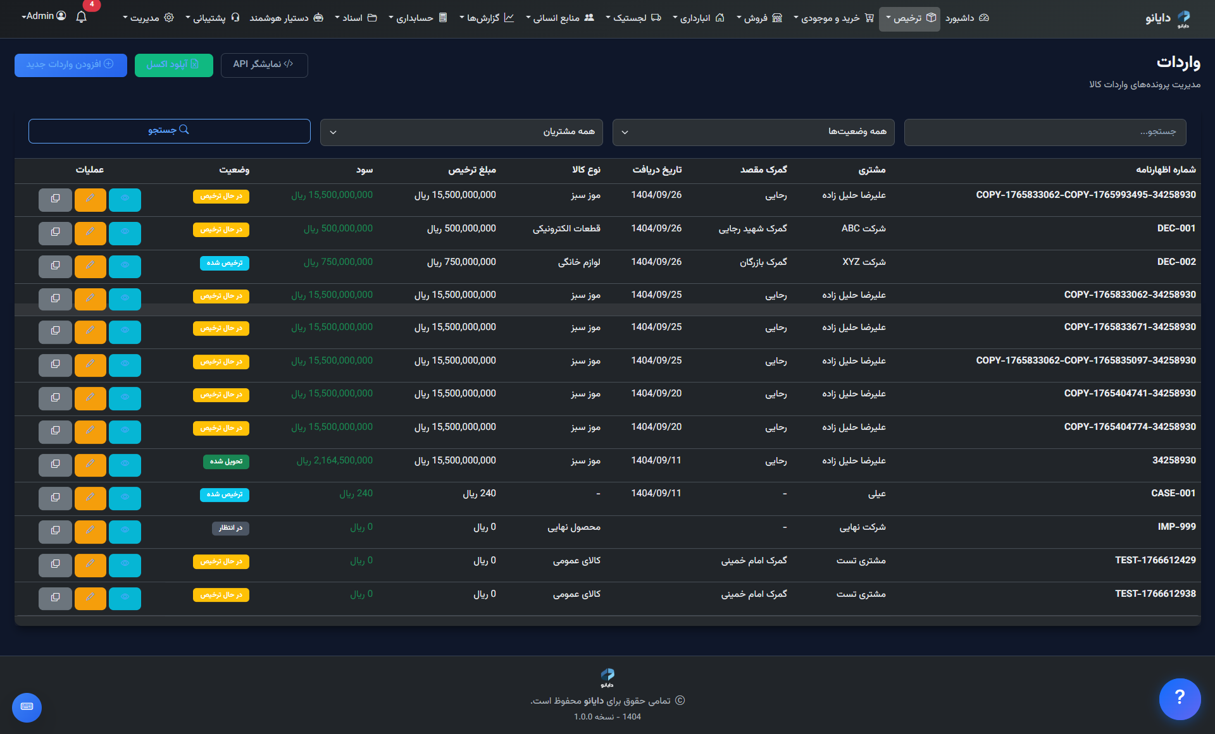Click the blue help question mark button
The image size is (1215, 734).
pyautogui.click(x=1180, y=698)
